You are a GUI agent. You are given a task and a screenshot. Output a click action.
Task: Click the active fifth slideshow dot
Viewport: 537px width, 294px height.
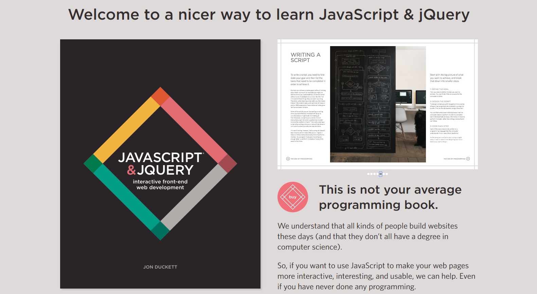pyautogui.click(x=380, y=174)
